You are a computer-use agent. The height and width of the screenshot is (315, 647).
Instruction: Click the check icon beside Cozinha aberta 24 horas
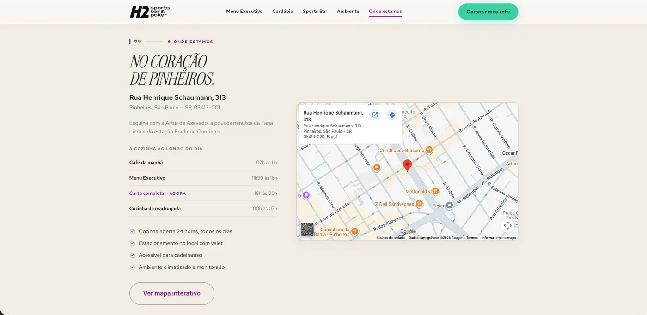tap(132, 231)
